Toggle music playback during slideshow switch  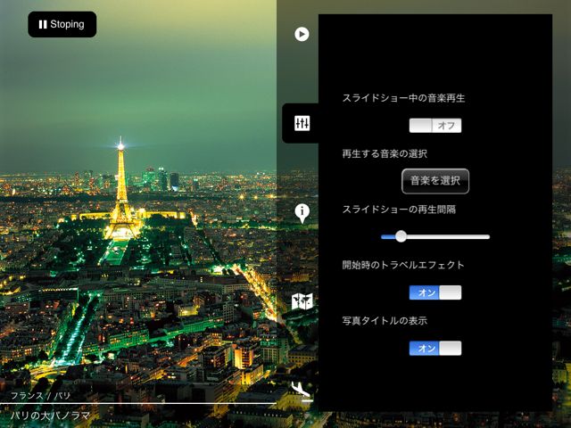[x=435, y=126]
